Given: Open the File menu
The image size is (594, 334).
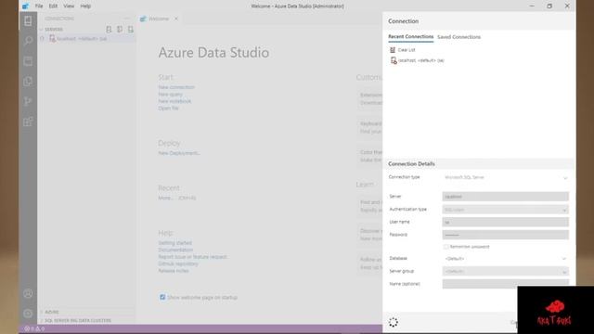Looking at the screenshot, I should coord(39,6).
